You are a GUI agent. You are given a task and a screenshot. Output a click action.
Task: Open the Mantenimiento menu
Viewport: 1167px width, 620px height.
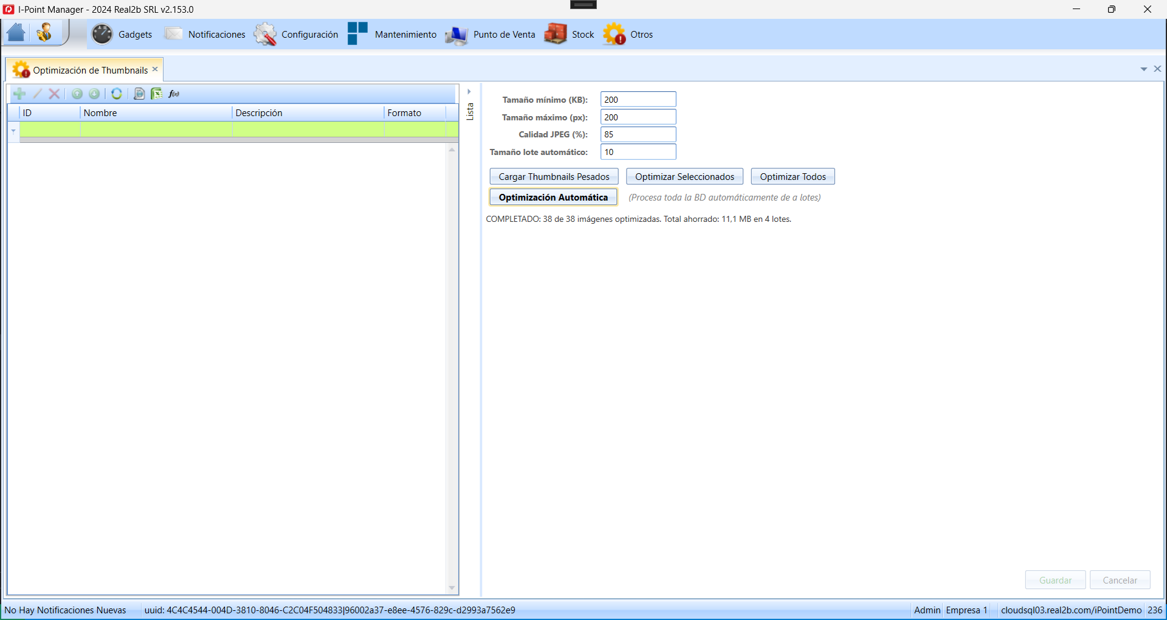[405, 35]
